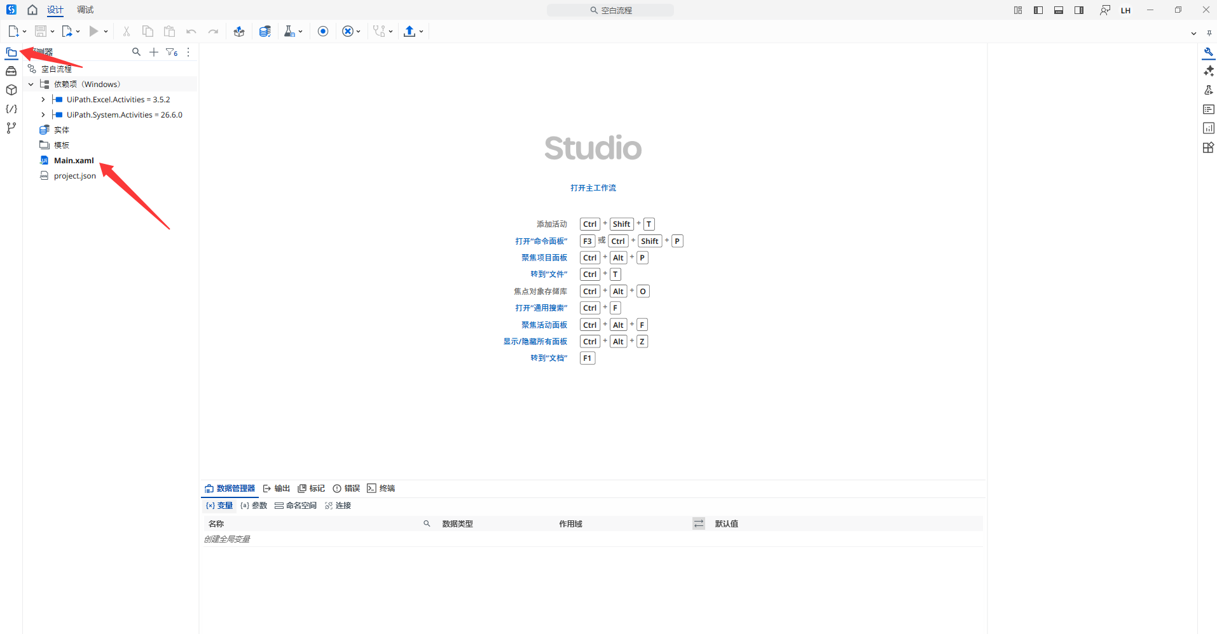
Task: Open the Snippets braces icon
Action: coord(11,109)
